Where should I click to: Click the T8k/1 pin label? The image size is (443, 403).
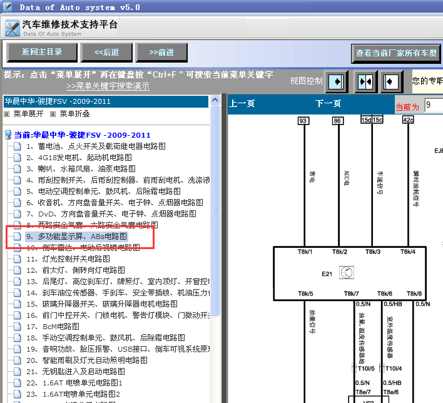(305, 252)
